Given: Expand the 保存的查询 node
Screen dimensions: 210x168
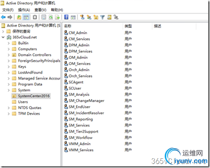Looking at the screenshot, I should (x=3, y=31).
